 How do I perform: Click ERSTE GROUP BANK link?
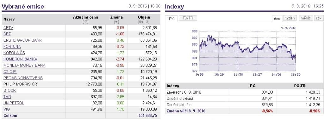coord(23,40)
